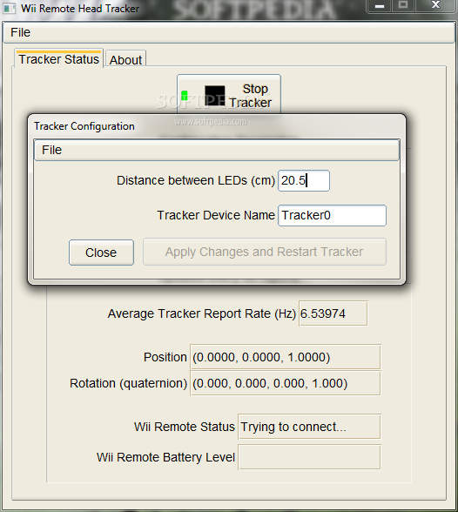Click the Tracker Device Name field

tap(332, 216)
